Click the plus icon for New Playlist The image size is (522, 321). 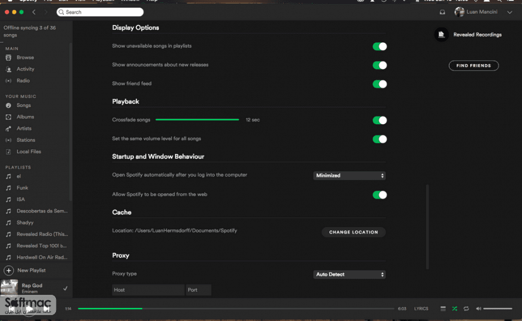9,270
